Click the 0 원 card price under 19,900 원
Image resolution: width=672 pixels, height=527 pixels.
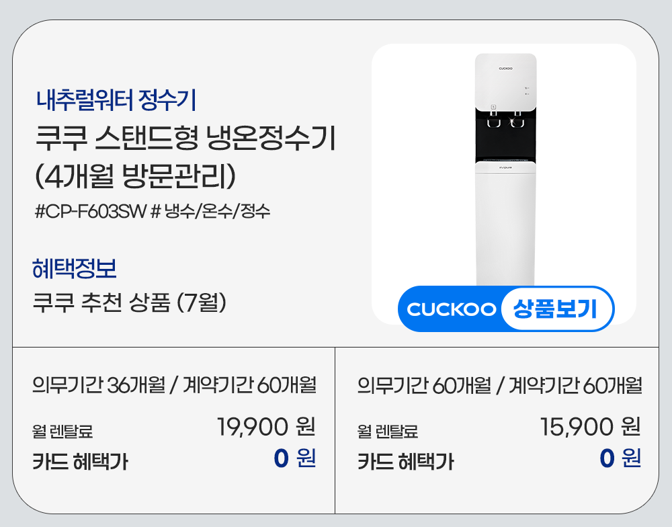pyautogui.click(x=295, y=458)
